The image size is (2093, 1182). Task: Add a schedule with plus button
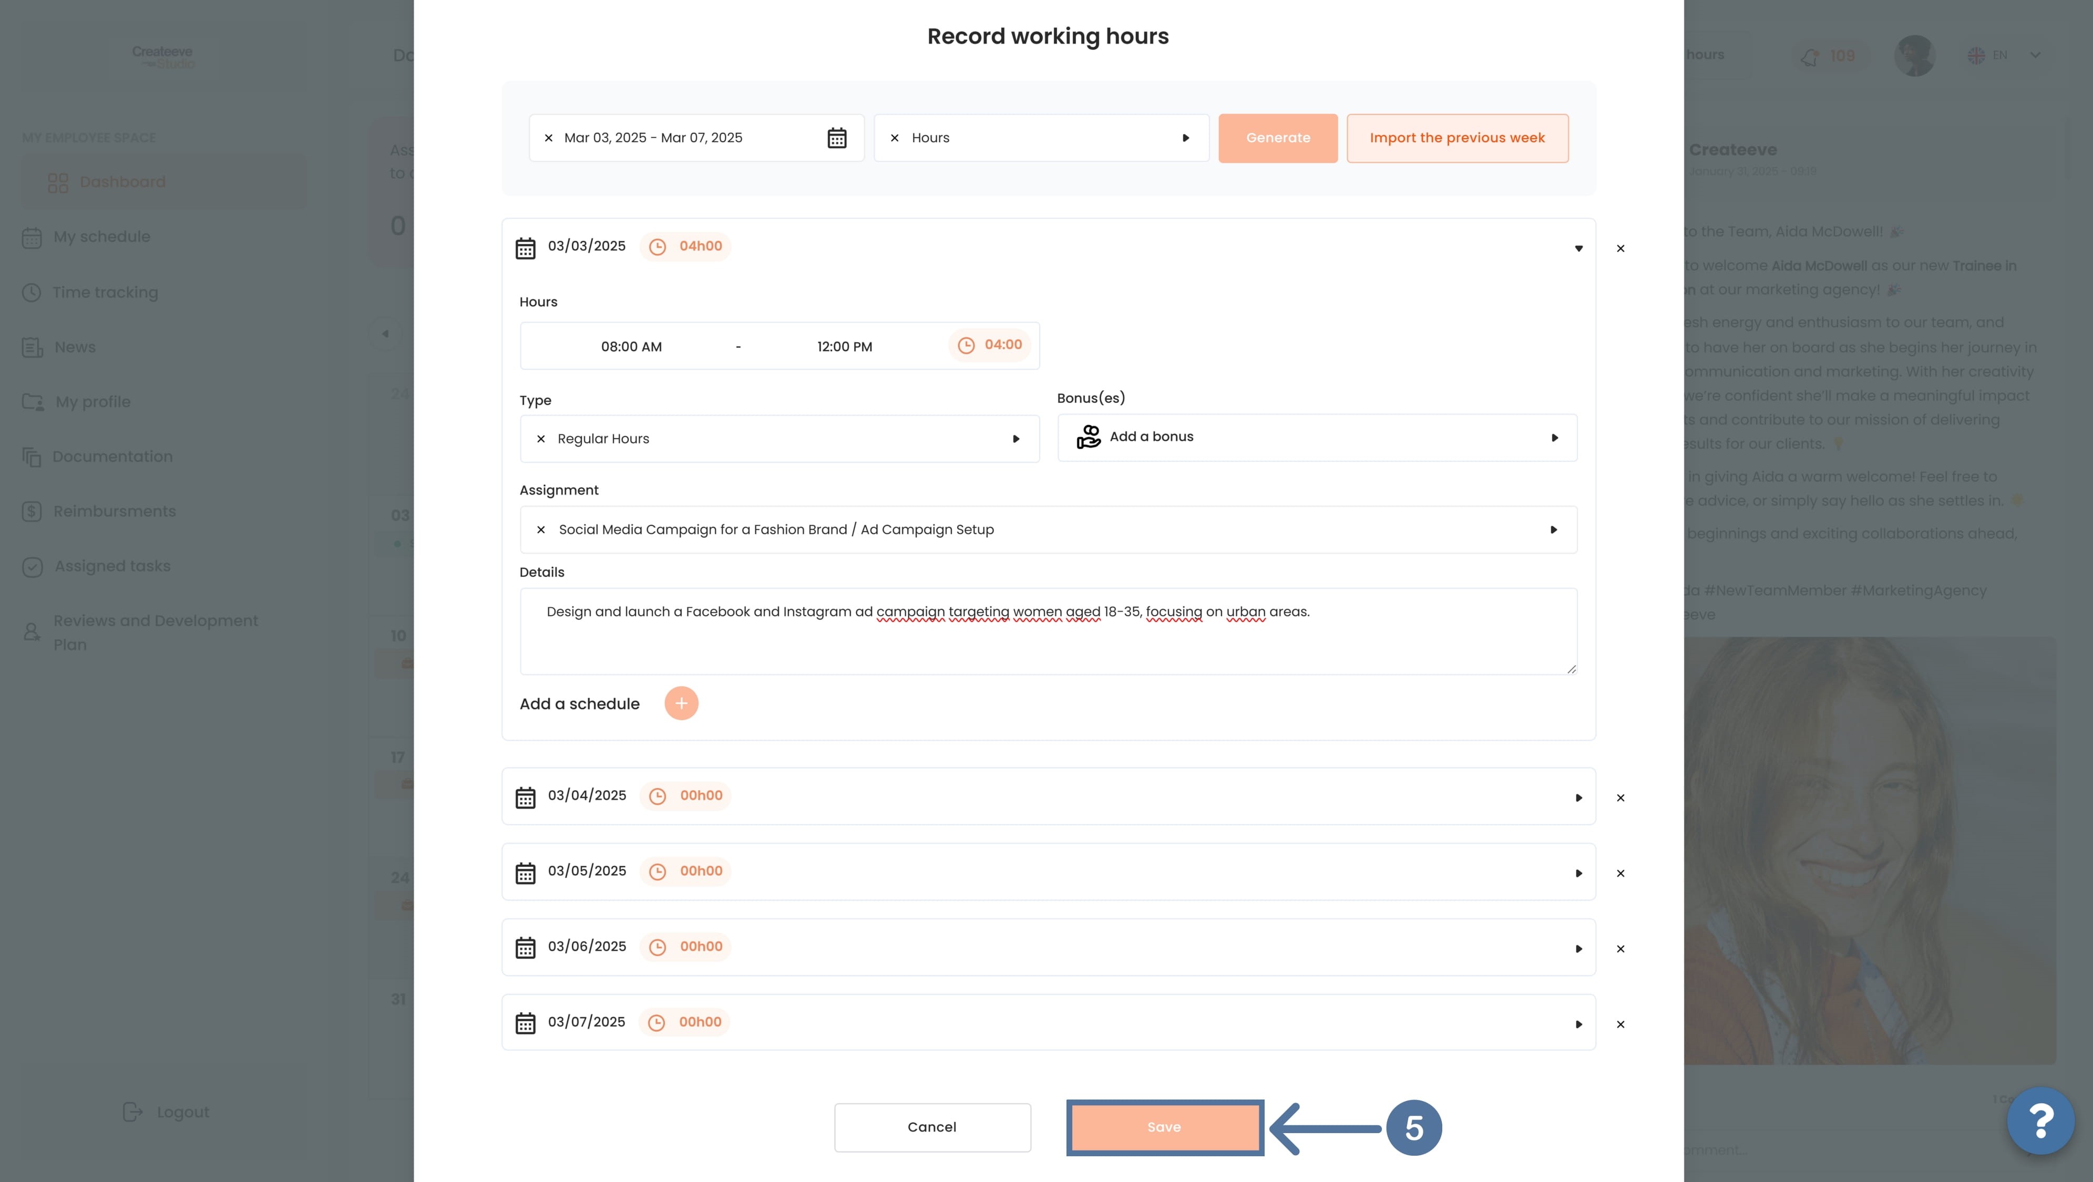[681, 703]
